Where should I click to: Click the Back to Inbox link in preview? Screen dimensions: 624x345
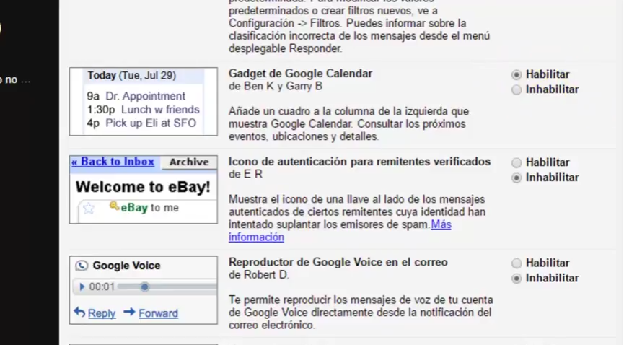113,162
